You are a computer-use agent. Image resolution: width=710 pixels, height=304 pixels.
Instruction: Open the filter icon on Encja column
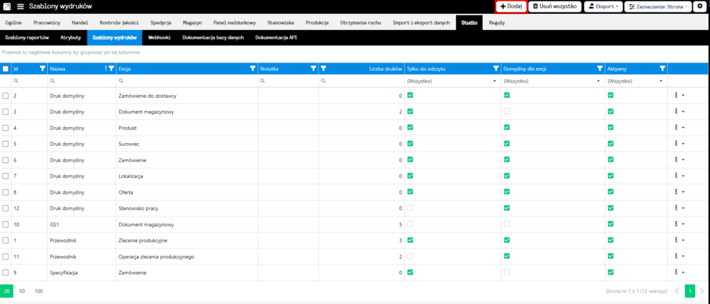(252, 69)
